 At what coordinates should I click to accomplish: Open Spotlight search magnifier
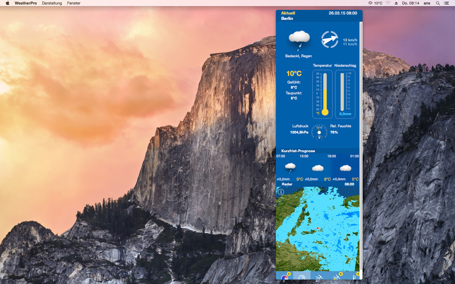438,3
